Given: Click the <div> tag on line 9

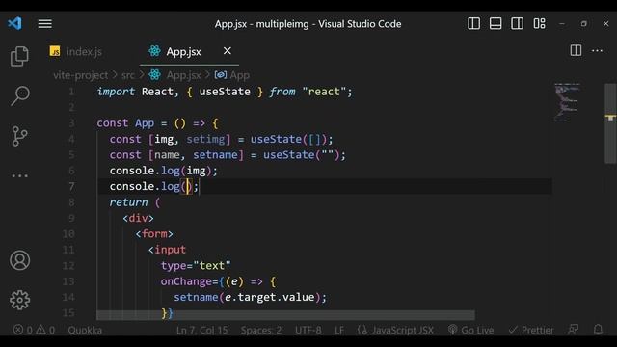Looking at the screenshot, I should pyautogui.click(x=138, y=218).
